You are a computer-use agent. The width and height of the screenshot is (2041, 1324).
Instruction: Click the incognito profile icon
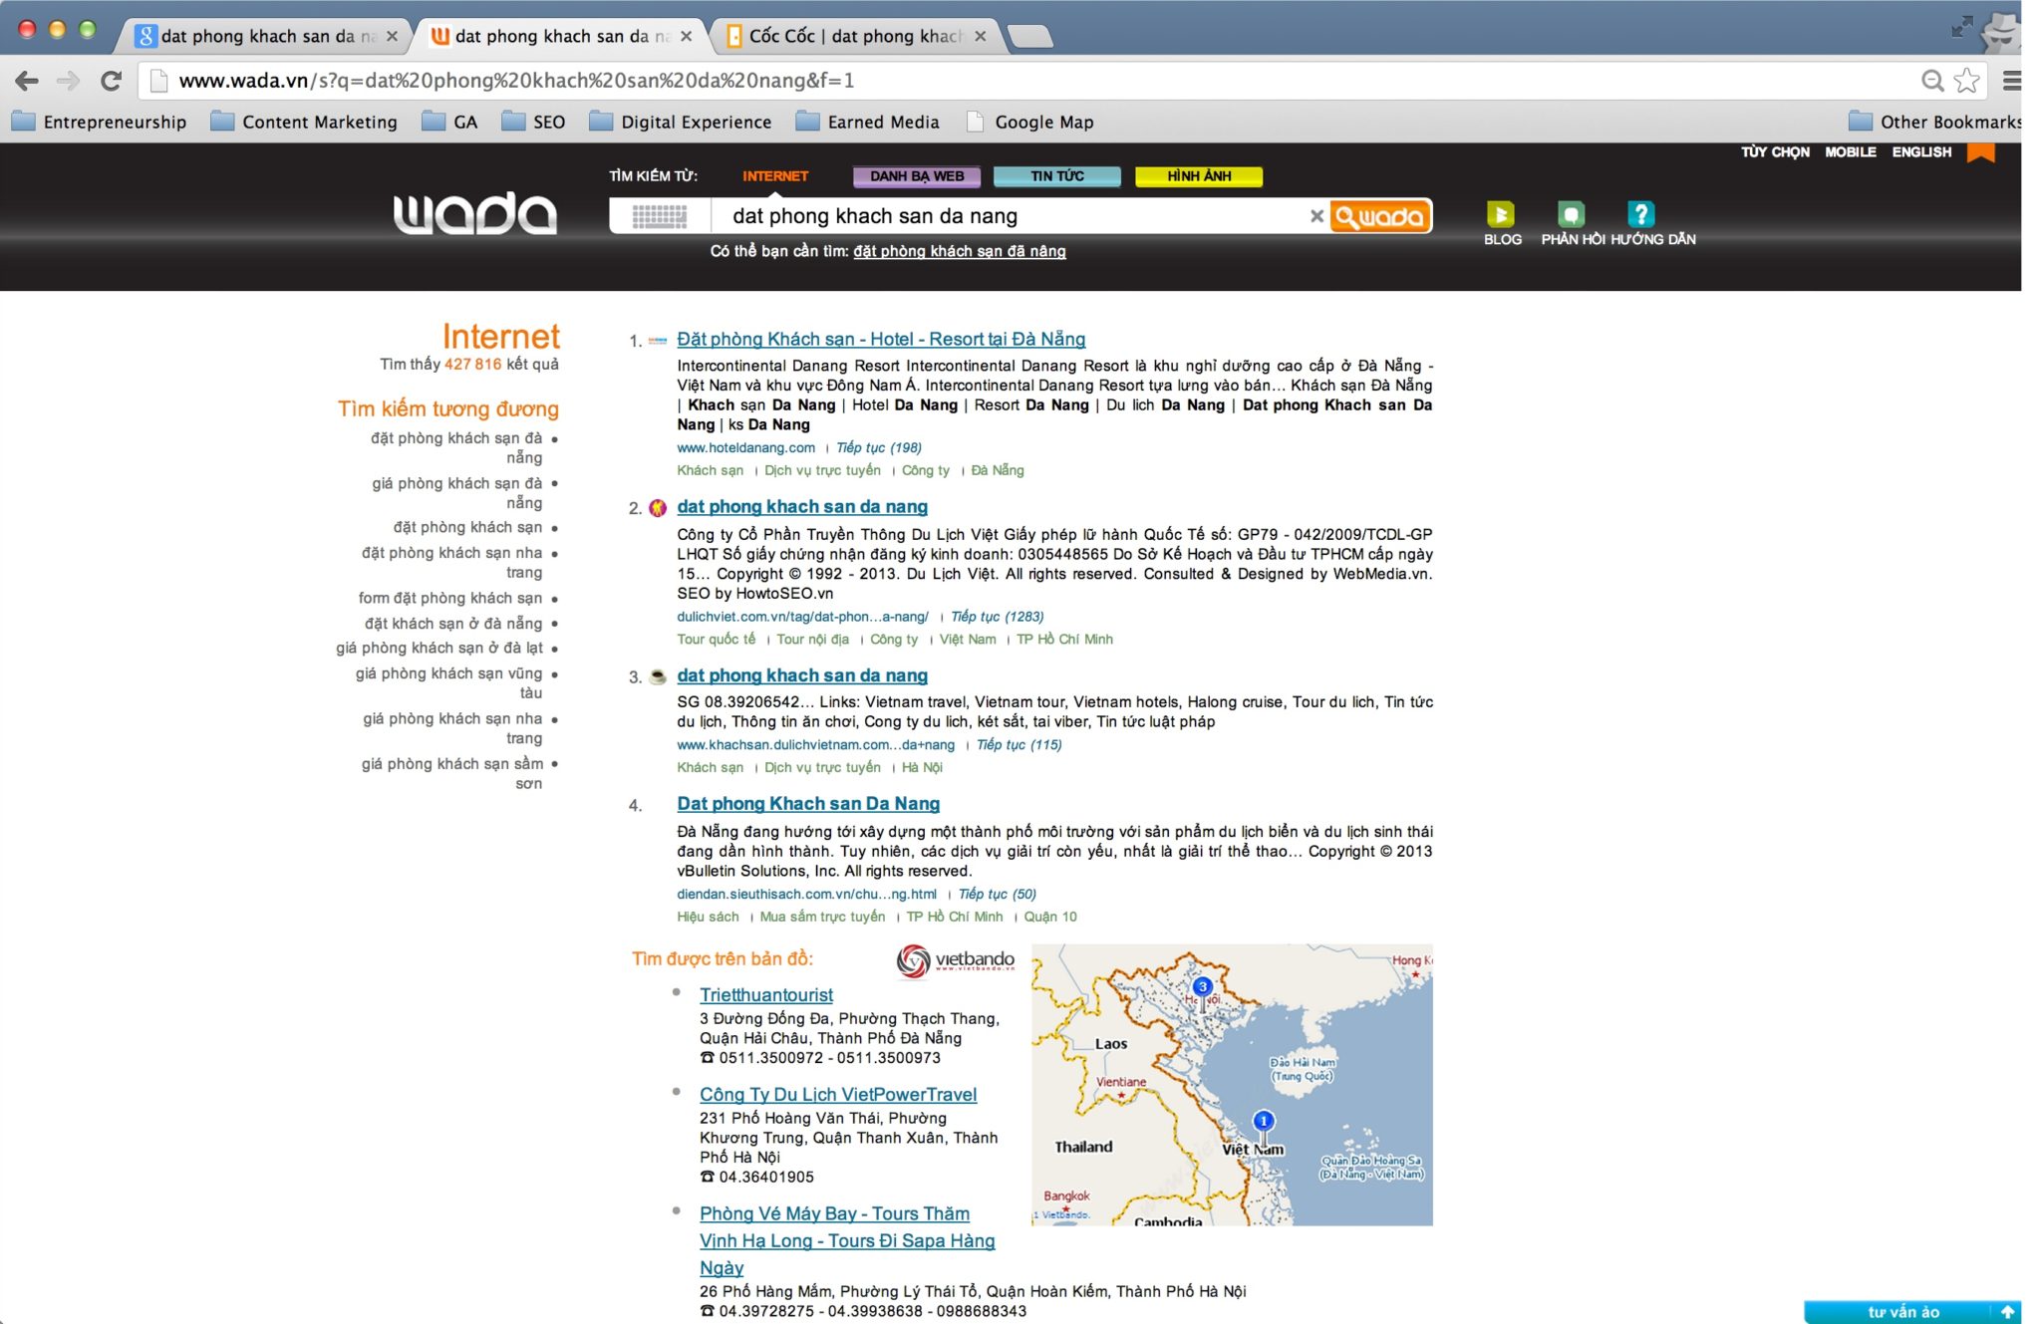coord(2000,32)
